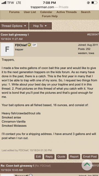This screenshot has width=99, height=176.
Task: Click the Reply button
Action: click(x=49, y=156)
